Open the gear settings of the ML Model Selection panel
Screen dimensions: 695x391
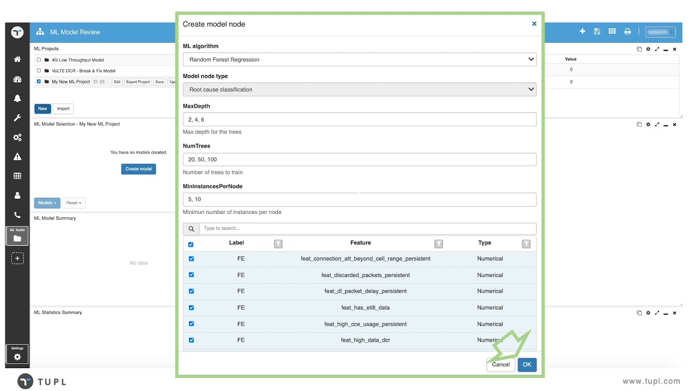pyautogui.click(x=648, y=124)
